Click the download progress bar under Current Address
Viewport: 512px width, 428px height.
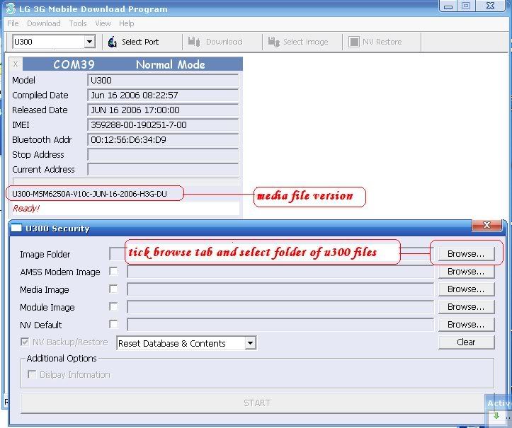click(126, 181)
